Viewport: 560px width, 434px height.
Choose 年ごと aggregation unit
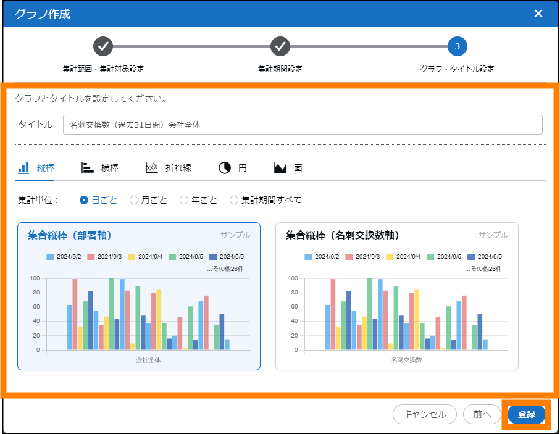coord(184,200)
